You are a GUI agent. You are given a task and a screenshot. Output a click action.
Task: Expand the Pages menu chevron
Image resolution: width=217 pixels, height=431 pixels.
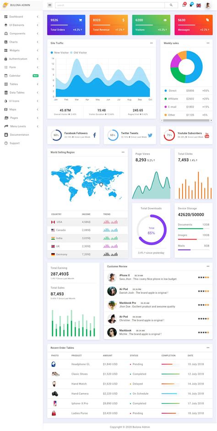37,118
